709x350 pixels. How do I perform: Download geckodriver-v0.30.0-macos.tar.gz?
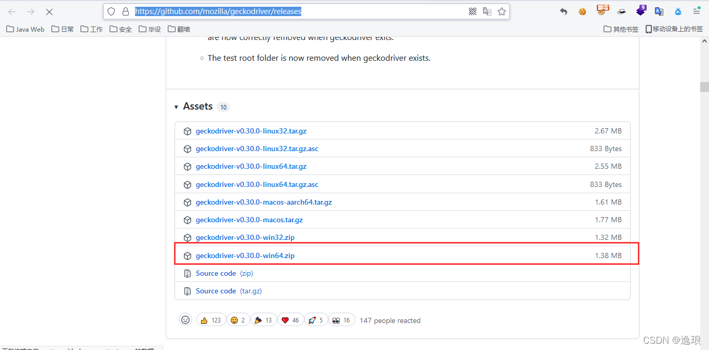(249, 220)
